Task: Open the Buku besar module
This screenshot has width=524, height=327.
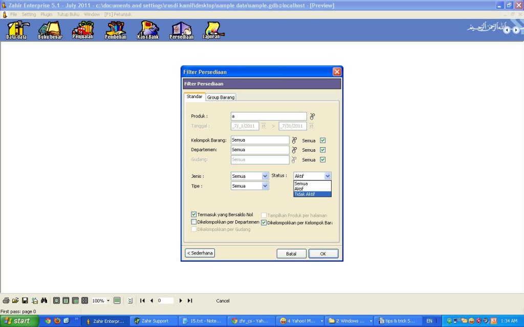Action: point(50,30)
